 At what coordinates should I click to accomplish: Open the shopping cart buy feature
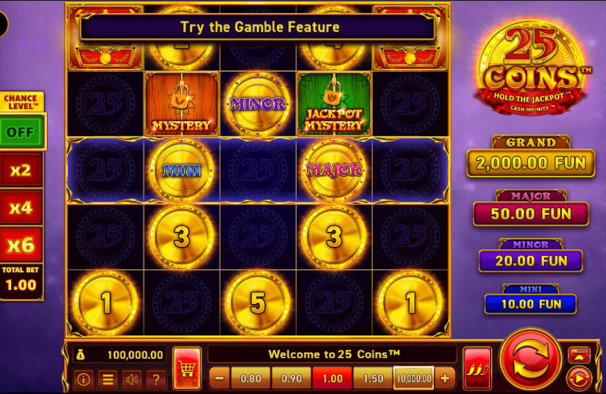[188, 368]
